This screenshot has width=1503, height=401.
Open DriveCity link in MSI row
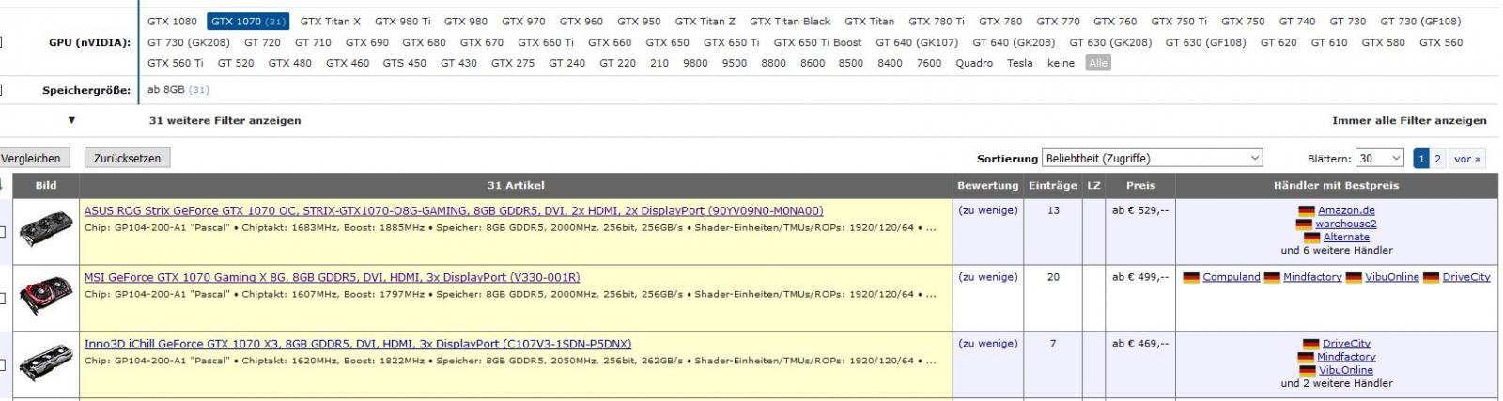pos(1466,278)
